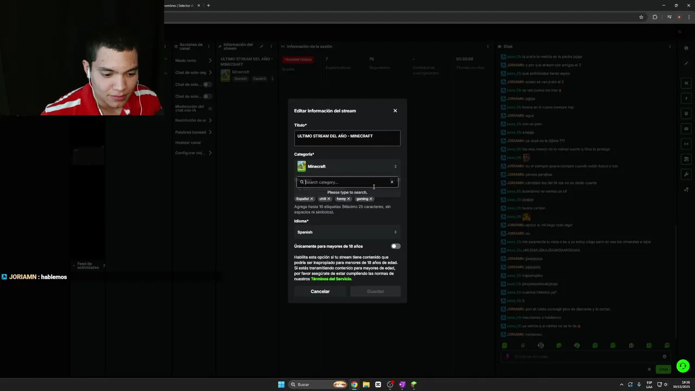Open the Idioma Spanish dropdown
Screen dimensions: 695x391
(x=347, y=232)
